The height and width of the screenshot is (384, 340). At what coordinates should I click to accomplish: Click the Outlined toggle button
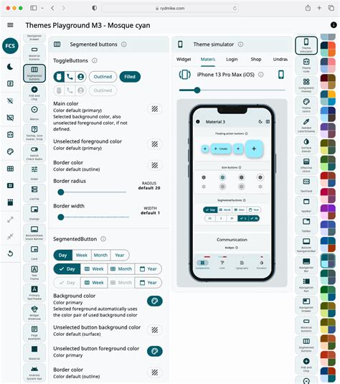click(x=103, y=77)
